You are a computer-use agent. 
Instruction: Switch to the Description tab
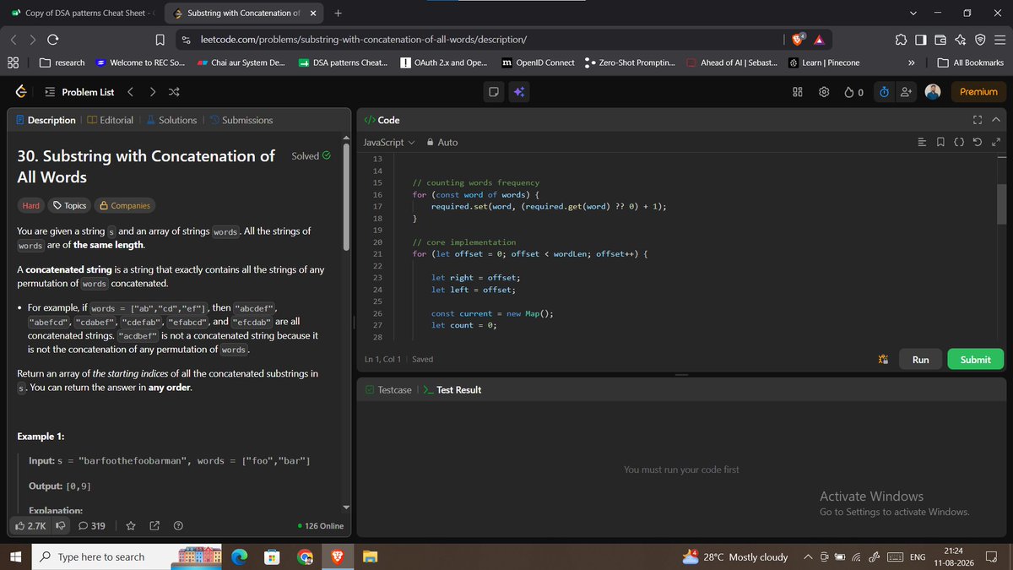[46, 120]
